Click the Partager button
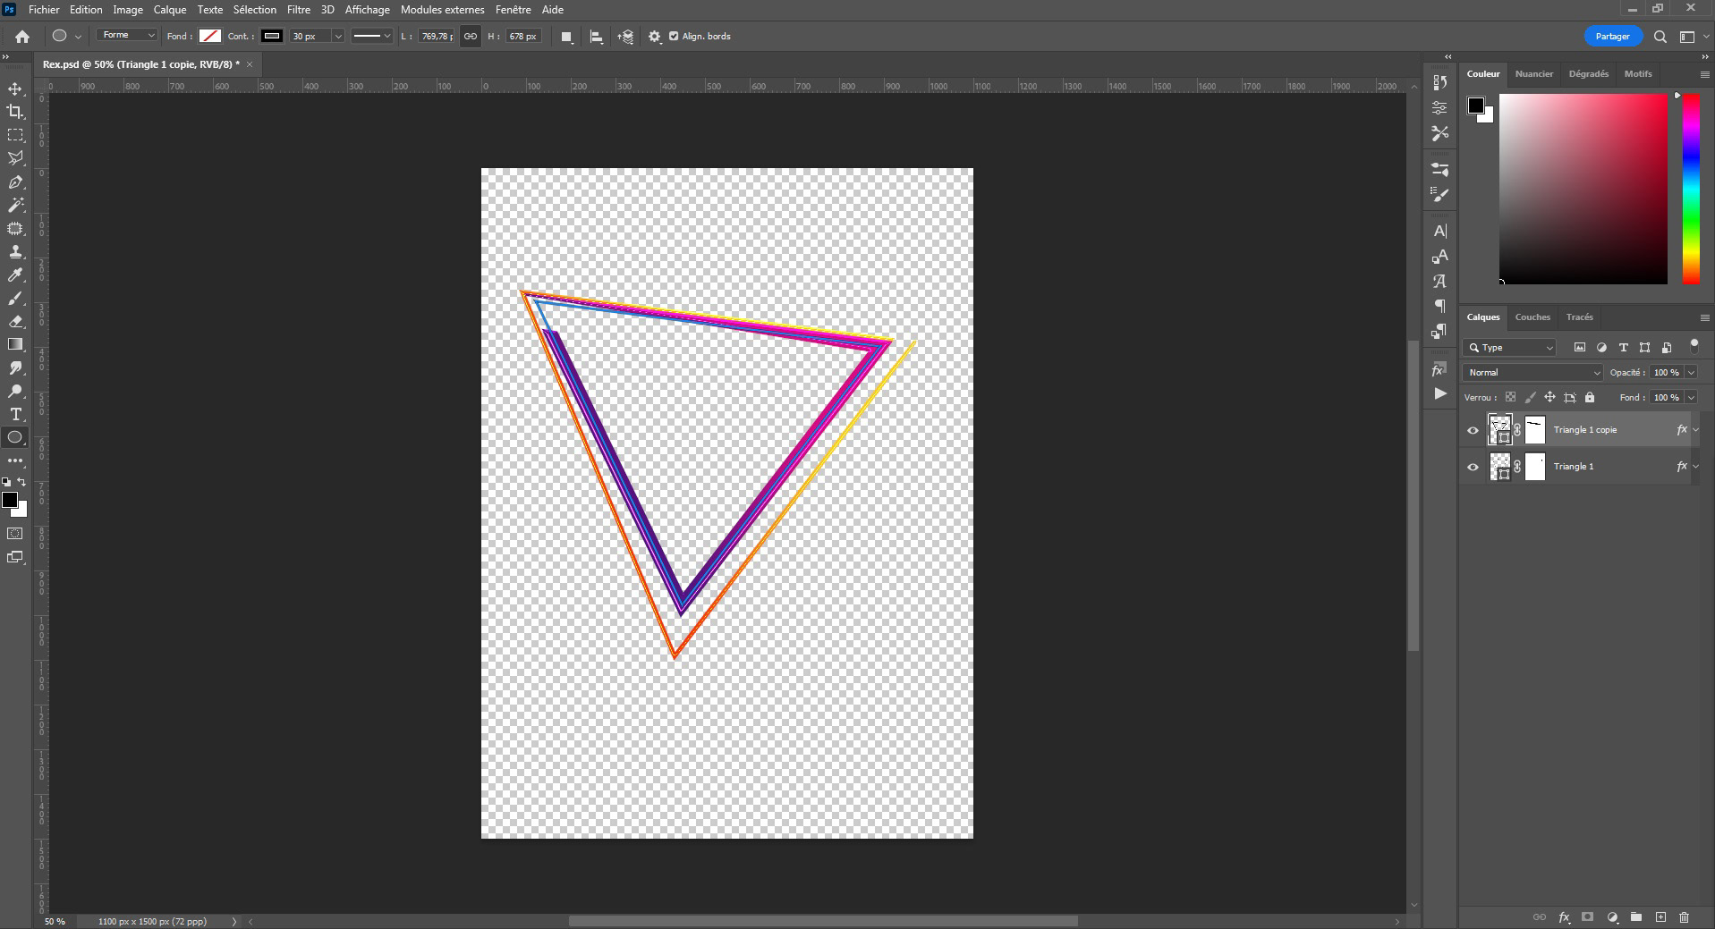The image size is (1715, 929). pyautogui.click(x=1613, y=37)
